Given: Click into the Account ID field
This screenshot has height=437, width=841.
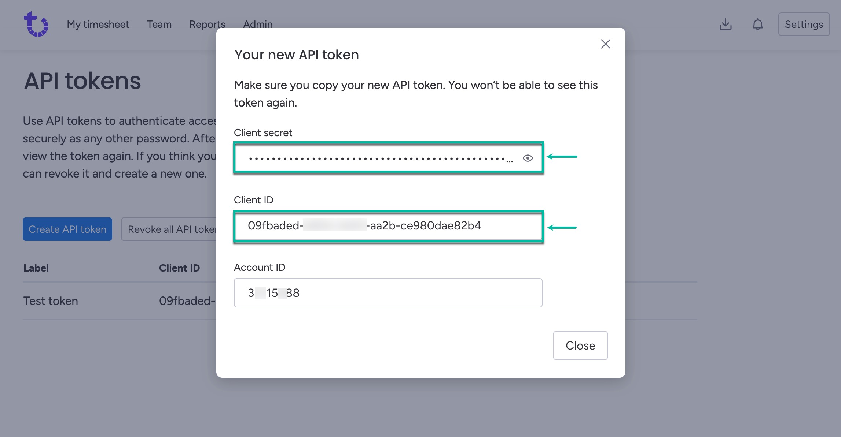Looking at the screenshot, I should 388,293.
